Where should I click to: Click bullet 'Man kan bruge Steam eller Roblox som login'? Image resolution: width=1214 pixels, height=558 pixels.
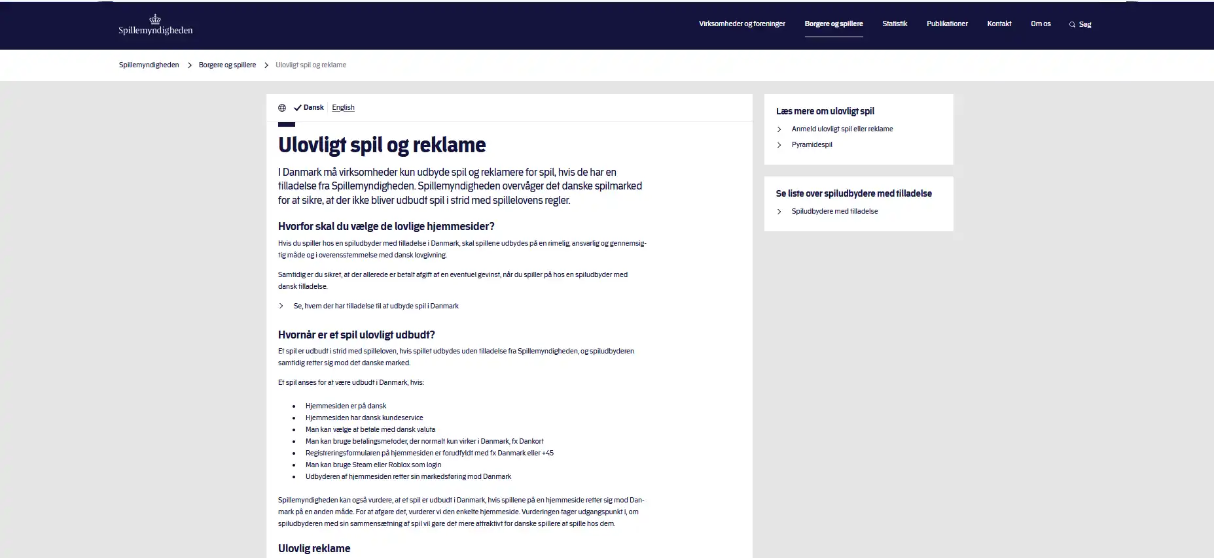(374, 465)
